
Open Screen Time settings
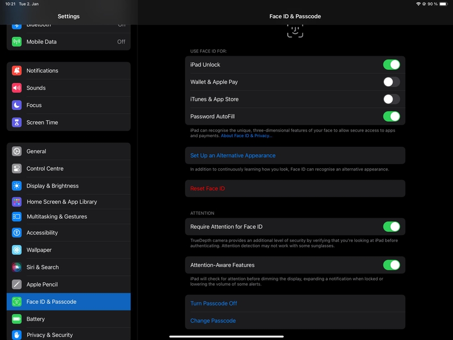69,122
